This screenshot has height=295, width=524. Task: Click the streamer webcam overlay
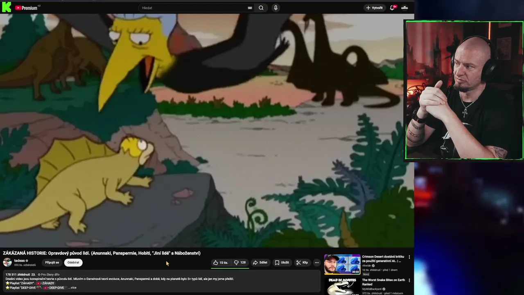[x=464, y=90]
